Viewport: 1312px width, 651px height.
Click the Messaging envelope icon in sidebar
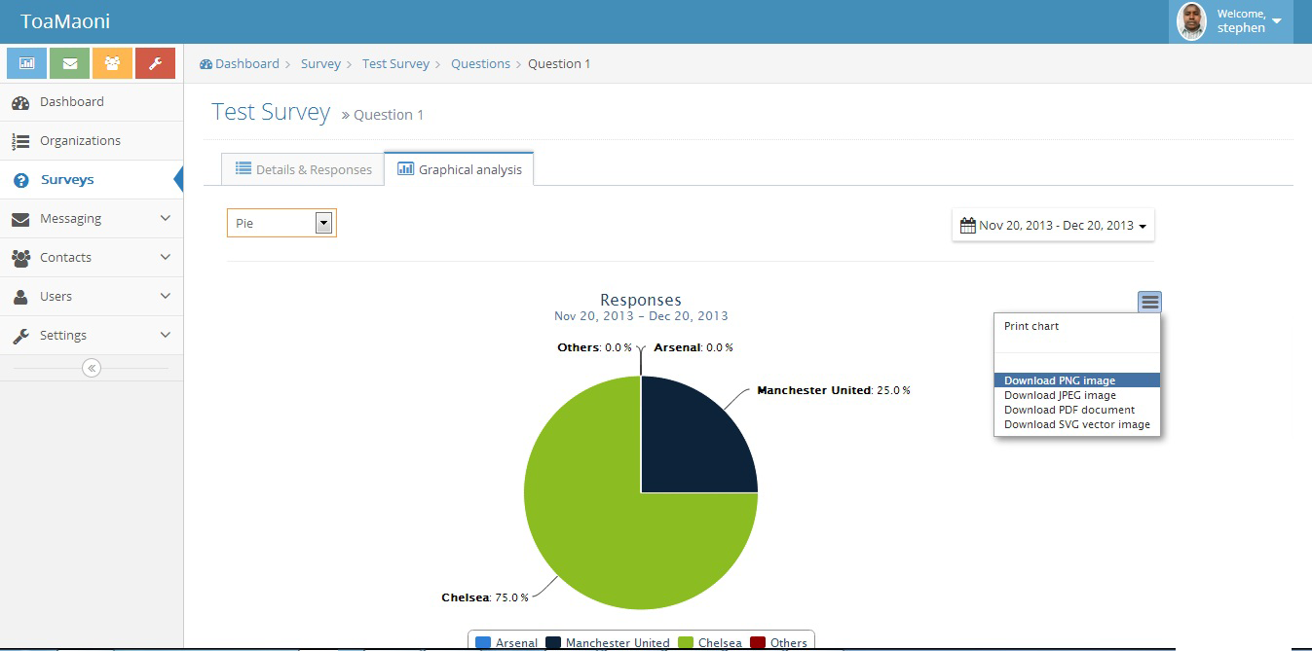point(20,219)
